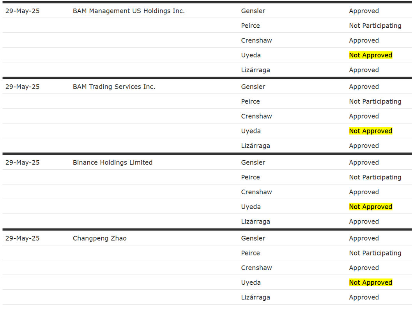412x312 pixels.
Task: Select the Changpeng Zhao entry
Action: 99,238
